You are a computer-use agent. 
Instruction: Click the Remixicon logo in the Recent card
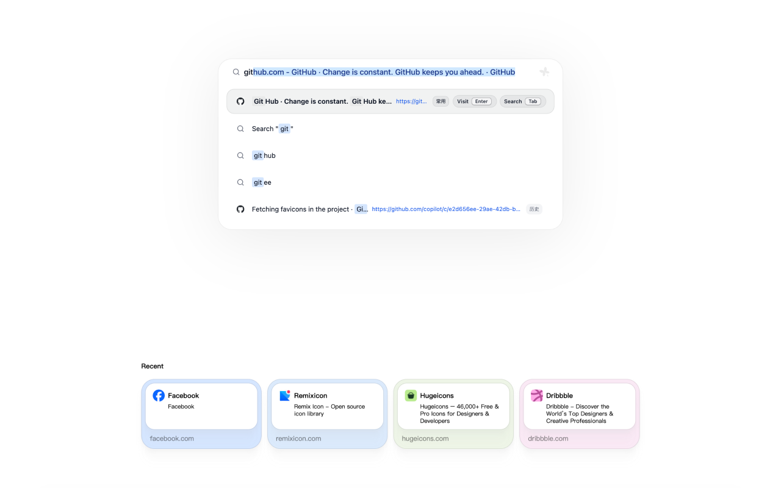285,396
